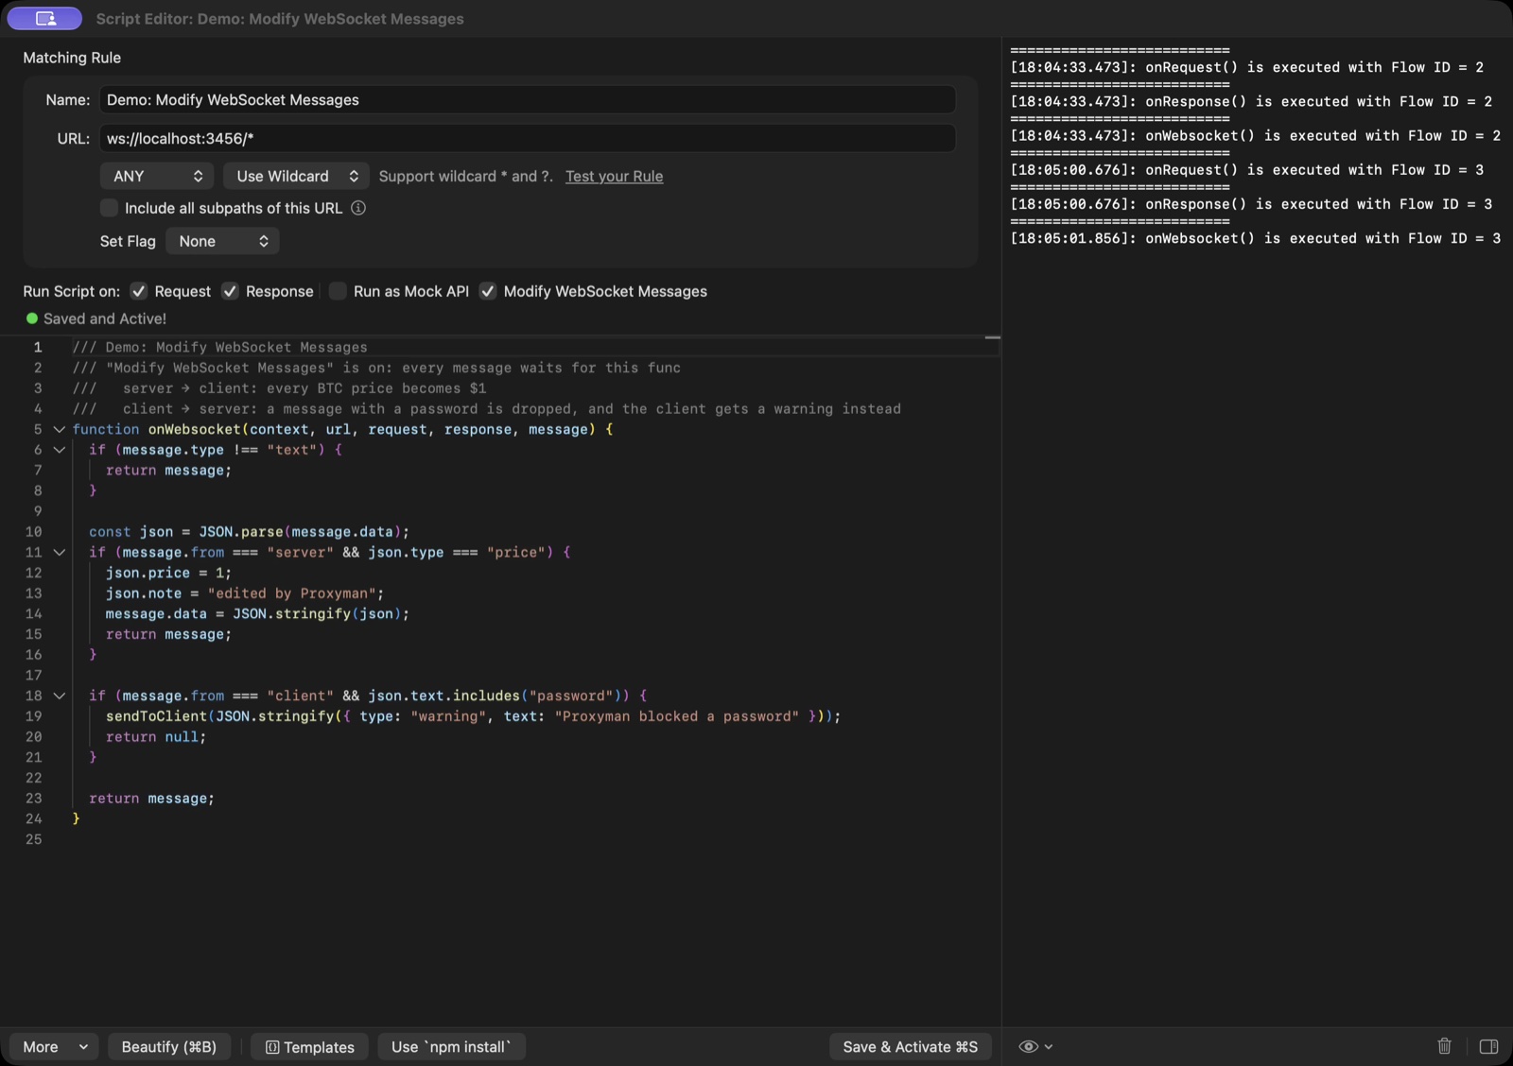Collapse the code block at line 18
Viewport: 1513px width, 1066px height.
59,696
